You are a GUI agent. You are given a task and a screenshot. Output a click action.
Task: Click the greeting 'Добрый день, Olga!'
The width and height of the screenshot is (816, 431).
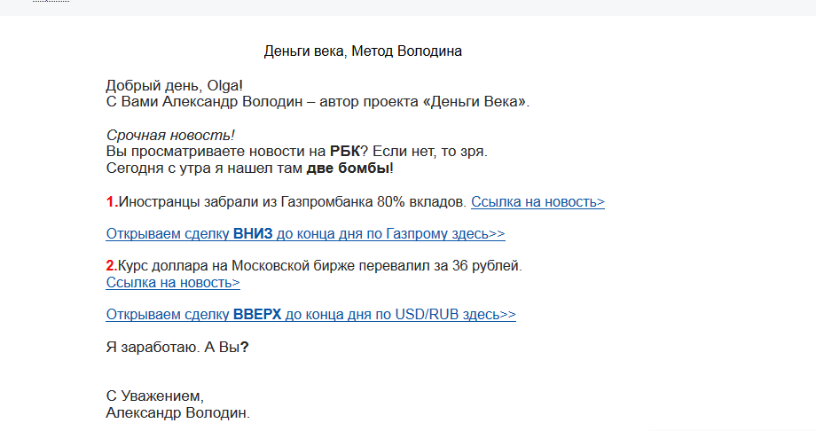tap(175, 85)
